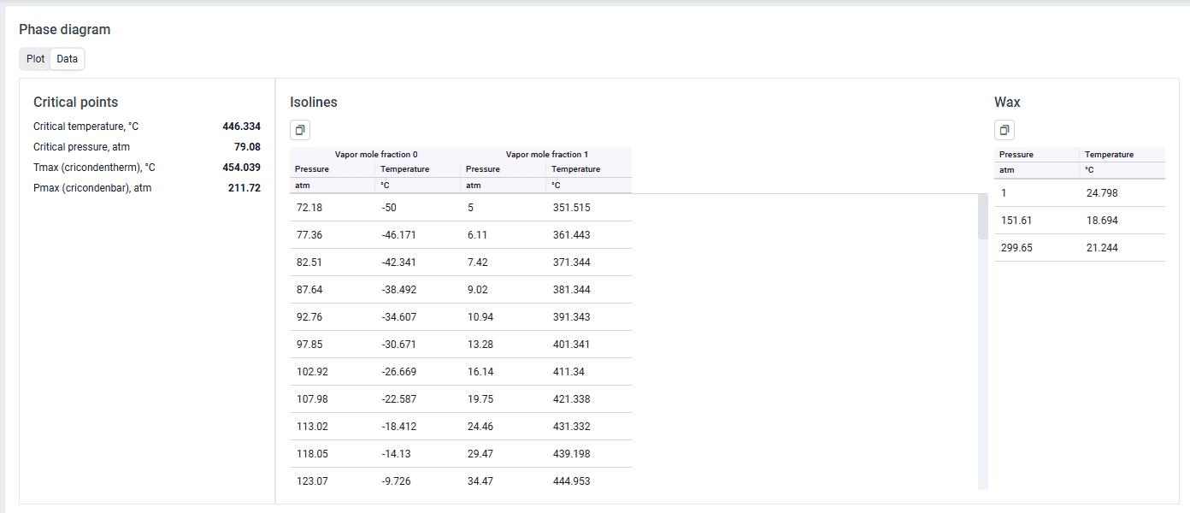Viewport: 1190px width, 513px height.
Task: Click isoline pressure cell 118.05
Action: 333,454
